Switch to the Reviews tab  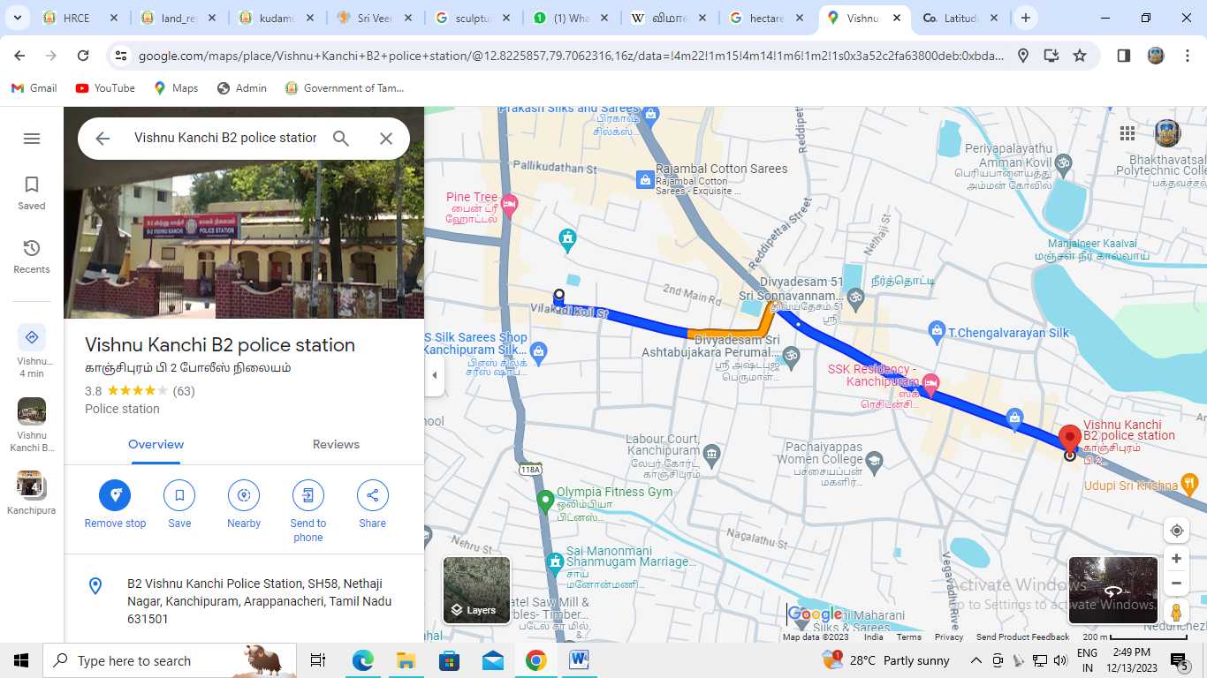[x=336, y=444]
